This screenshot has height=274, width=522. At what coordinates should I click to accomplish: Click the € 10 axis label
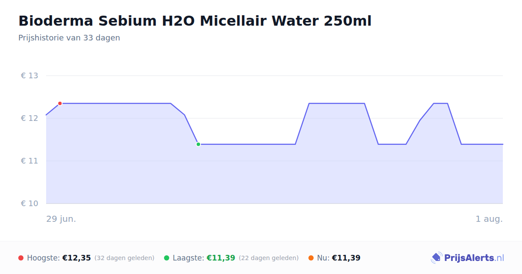tap(30, 204)
